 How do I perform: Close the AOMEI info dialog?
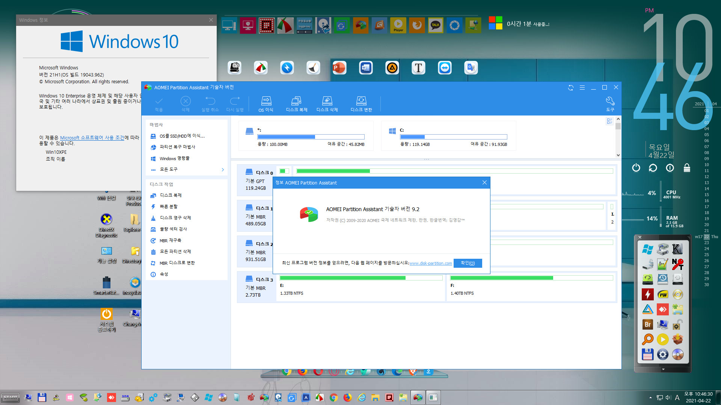pyautogui.click(x=484, y=183)
